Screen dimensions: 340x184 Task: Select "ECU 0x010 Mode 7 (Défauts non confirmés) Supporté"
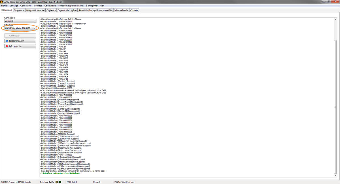point(64,141)
